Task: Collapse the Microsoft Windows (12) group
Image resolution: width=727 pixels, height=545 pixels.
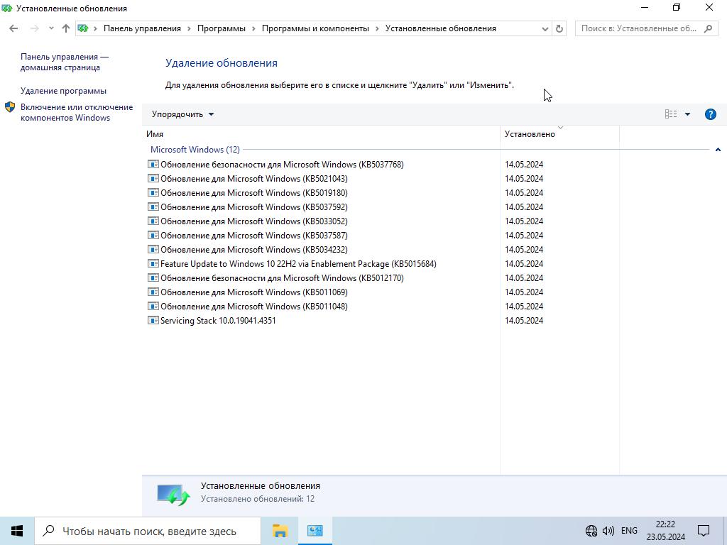Action: pyautogui.click(x=717, y=150)
